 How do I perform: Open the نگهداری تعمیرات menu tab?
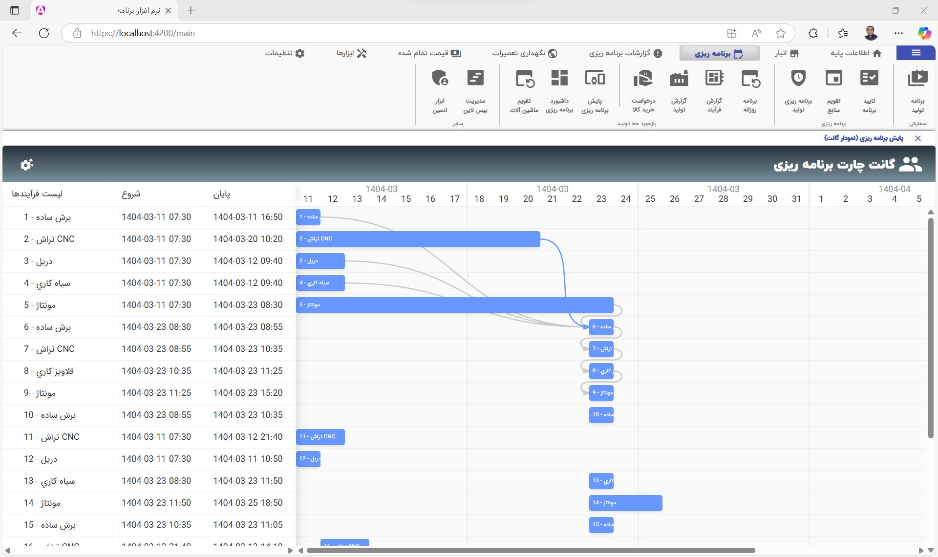525,53
